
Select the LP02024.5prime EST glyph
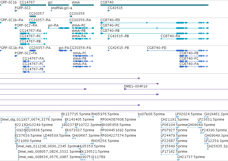[x=177, y=117]
